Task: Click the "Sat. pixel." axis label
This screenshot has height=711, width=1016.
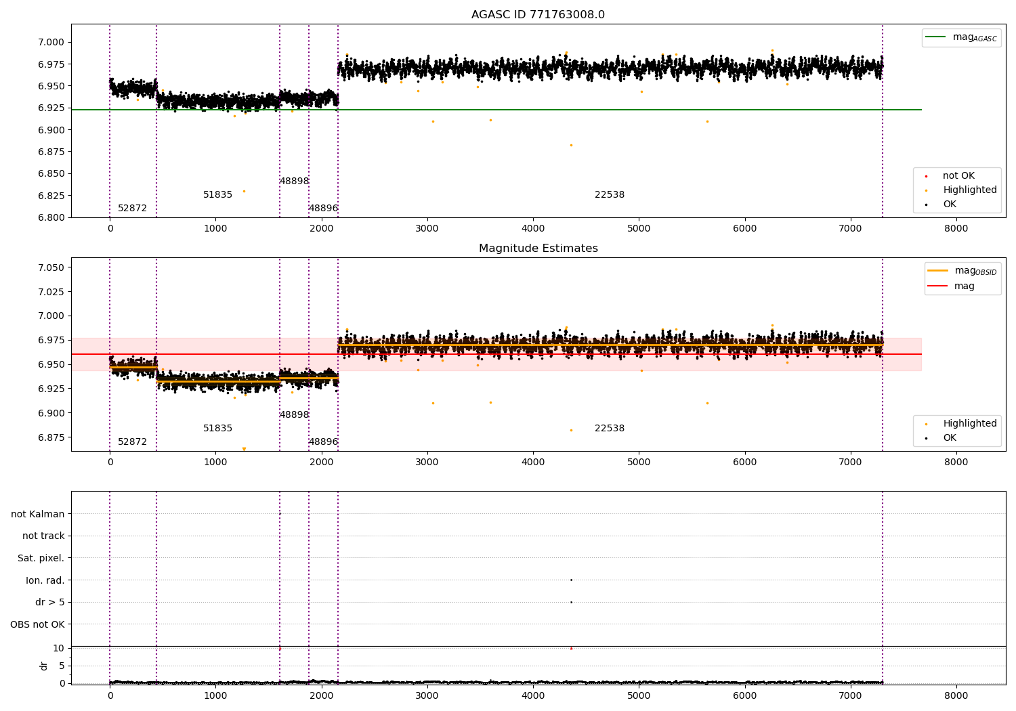Action: [41, 558]
